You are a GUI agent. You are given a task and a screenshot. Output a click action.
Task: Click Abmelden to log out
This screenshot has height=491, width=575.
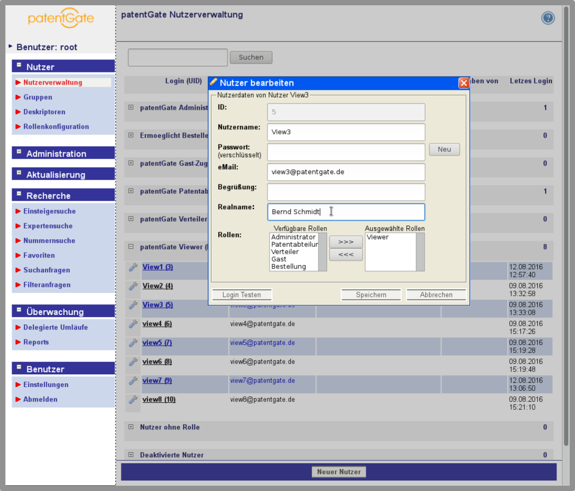40,399
